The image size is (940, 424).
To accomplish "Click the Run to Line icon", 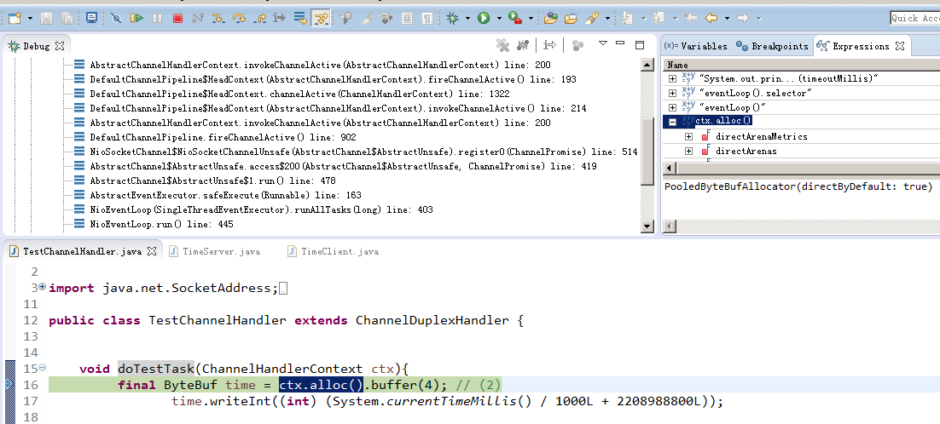I will 280,19.
